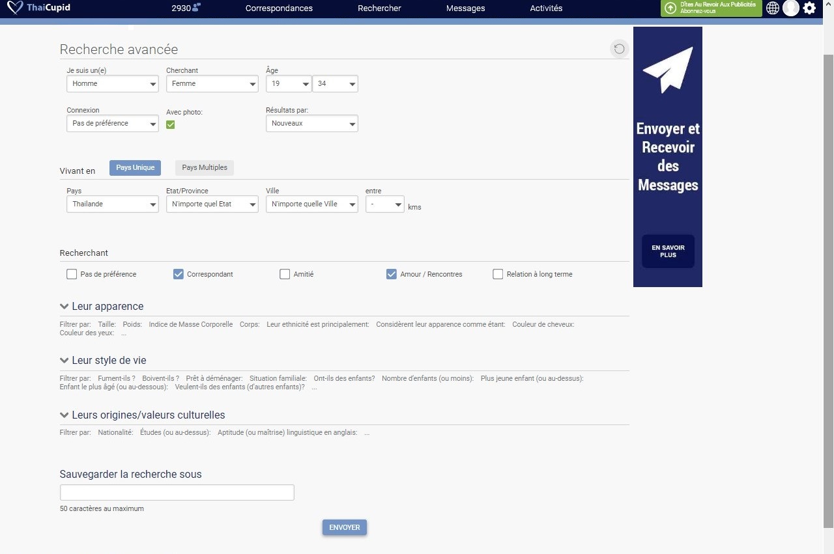Enable the Amitié checkbox

pos(285,274)
